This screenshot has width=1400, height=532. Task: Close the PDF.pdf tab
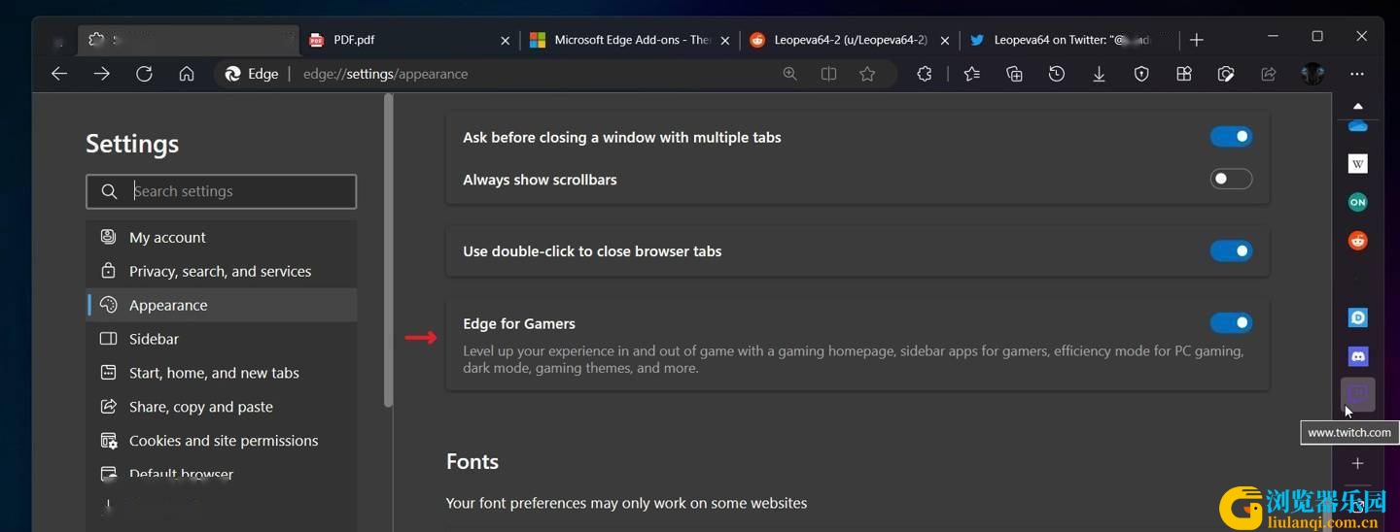505,40
